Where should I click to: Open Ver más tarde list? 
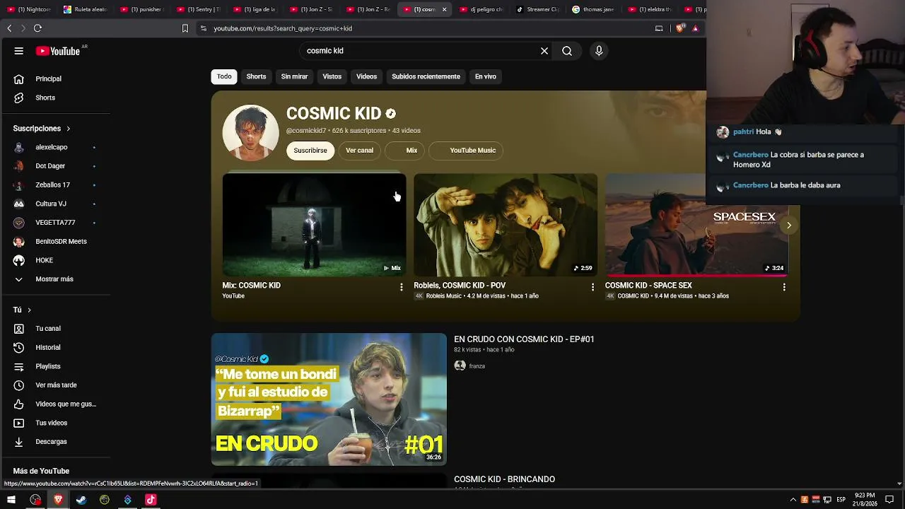(x=55, y=385)
